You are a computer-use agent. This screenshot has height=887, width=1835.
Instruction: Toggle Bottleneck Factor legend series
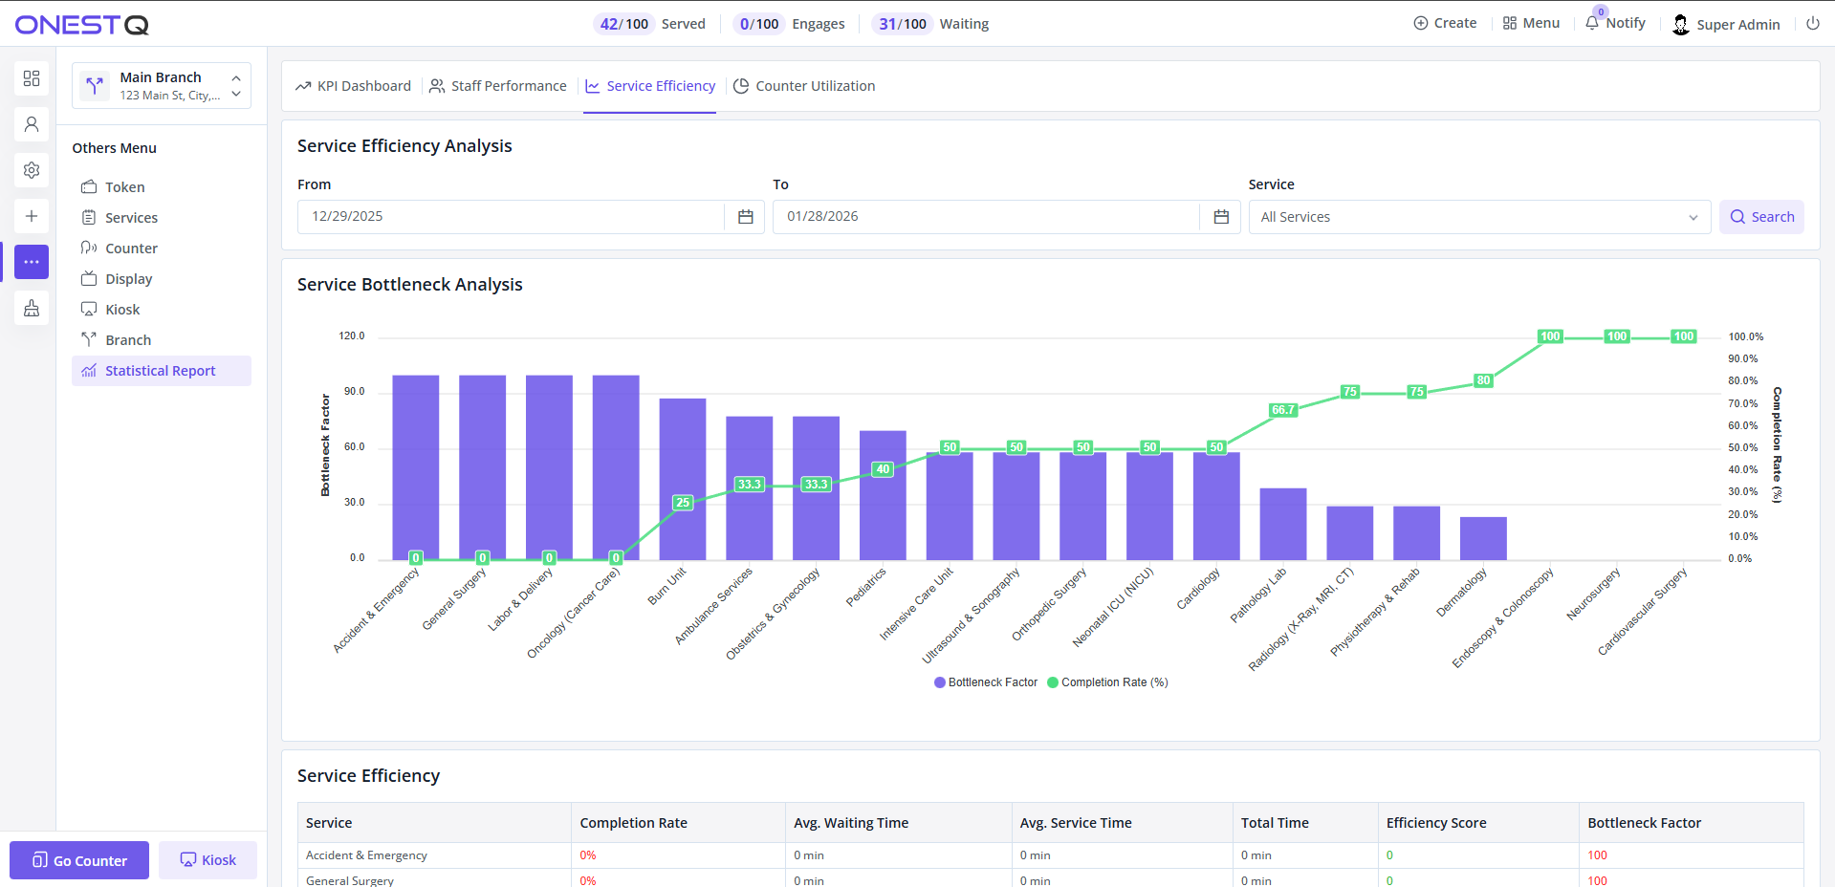tap(986, 682)
